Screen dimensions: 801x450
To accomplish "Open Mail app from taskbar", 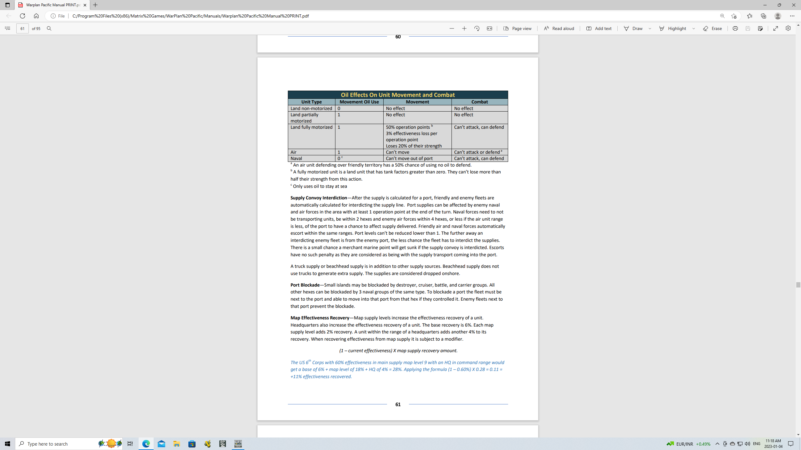I will 161,444.
